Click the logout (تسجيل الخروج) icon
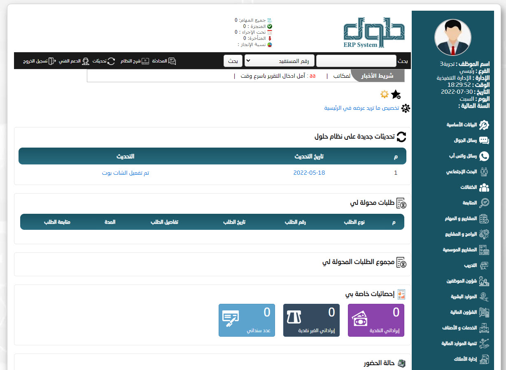 pos(52,61)
